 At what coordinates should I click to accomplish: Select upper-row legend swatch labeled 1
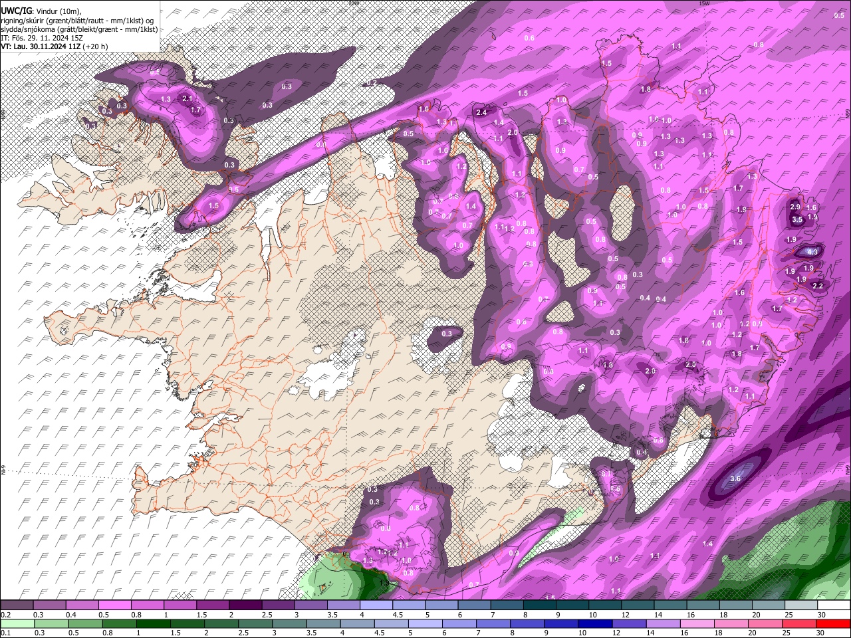[x=180, y=605]
